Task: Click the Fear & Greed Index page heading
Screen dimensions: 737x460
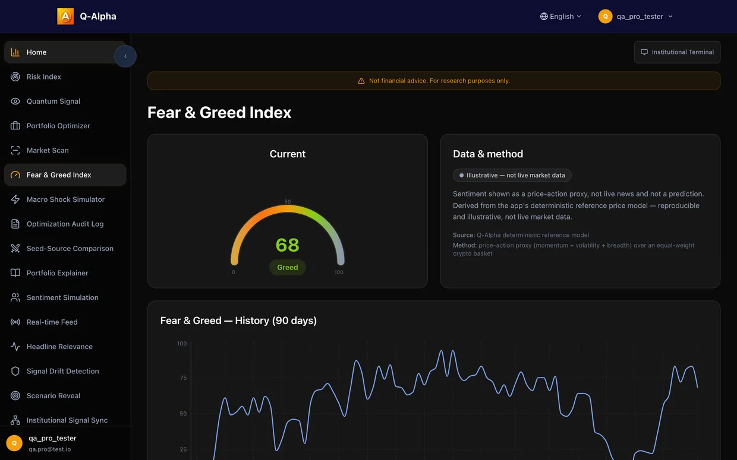Action: pos(219,112)
